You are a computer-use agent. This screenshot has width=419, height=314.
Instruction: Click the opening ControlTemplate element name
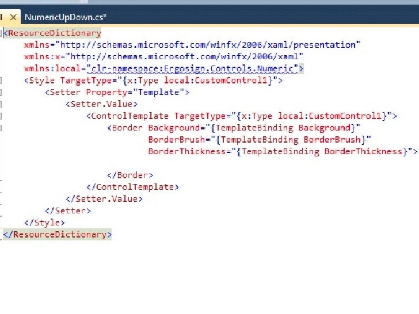[x=130, y=116]
